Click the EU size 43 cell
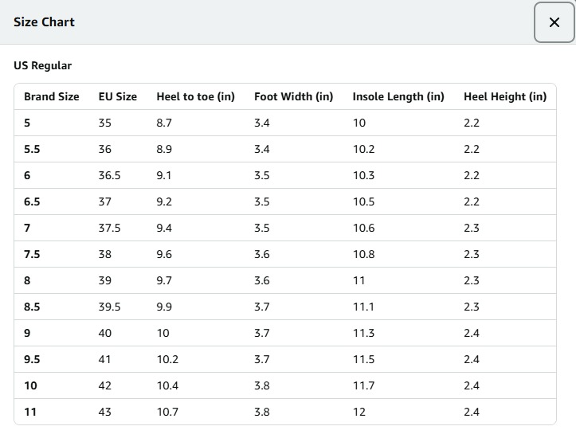This screenshot has height=438, width=576. click(105, 412)
